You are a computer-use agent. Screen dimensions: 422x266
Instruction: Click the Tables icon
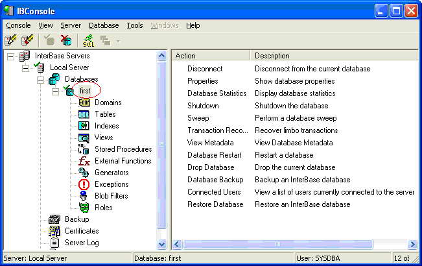point(84,114)
